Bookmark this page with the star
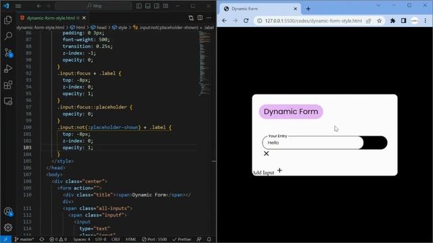The height and width of the screenshot is (243, 433). tap(380, 21)
